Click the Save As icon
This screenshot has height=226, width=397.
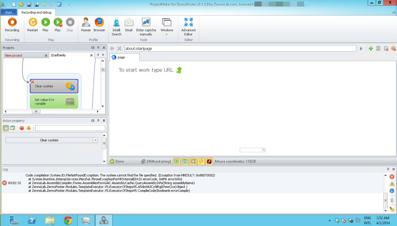pos(37,4)
